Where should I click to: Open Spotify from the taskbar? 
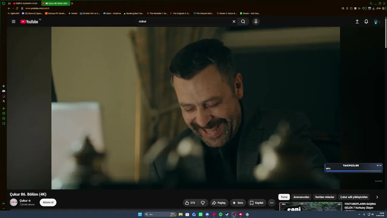click(x=220, y=214)
